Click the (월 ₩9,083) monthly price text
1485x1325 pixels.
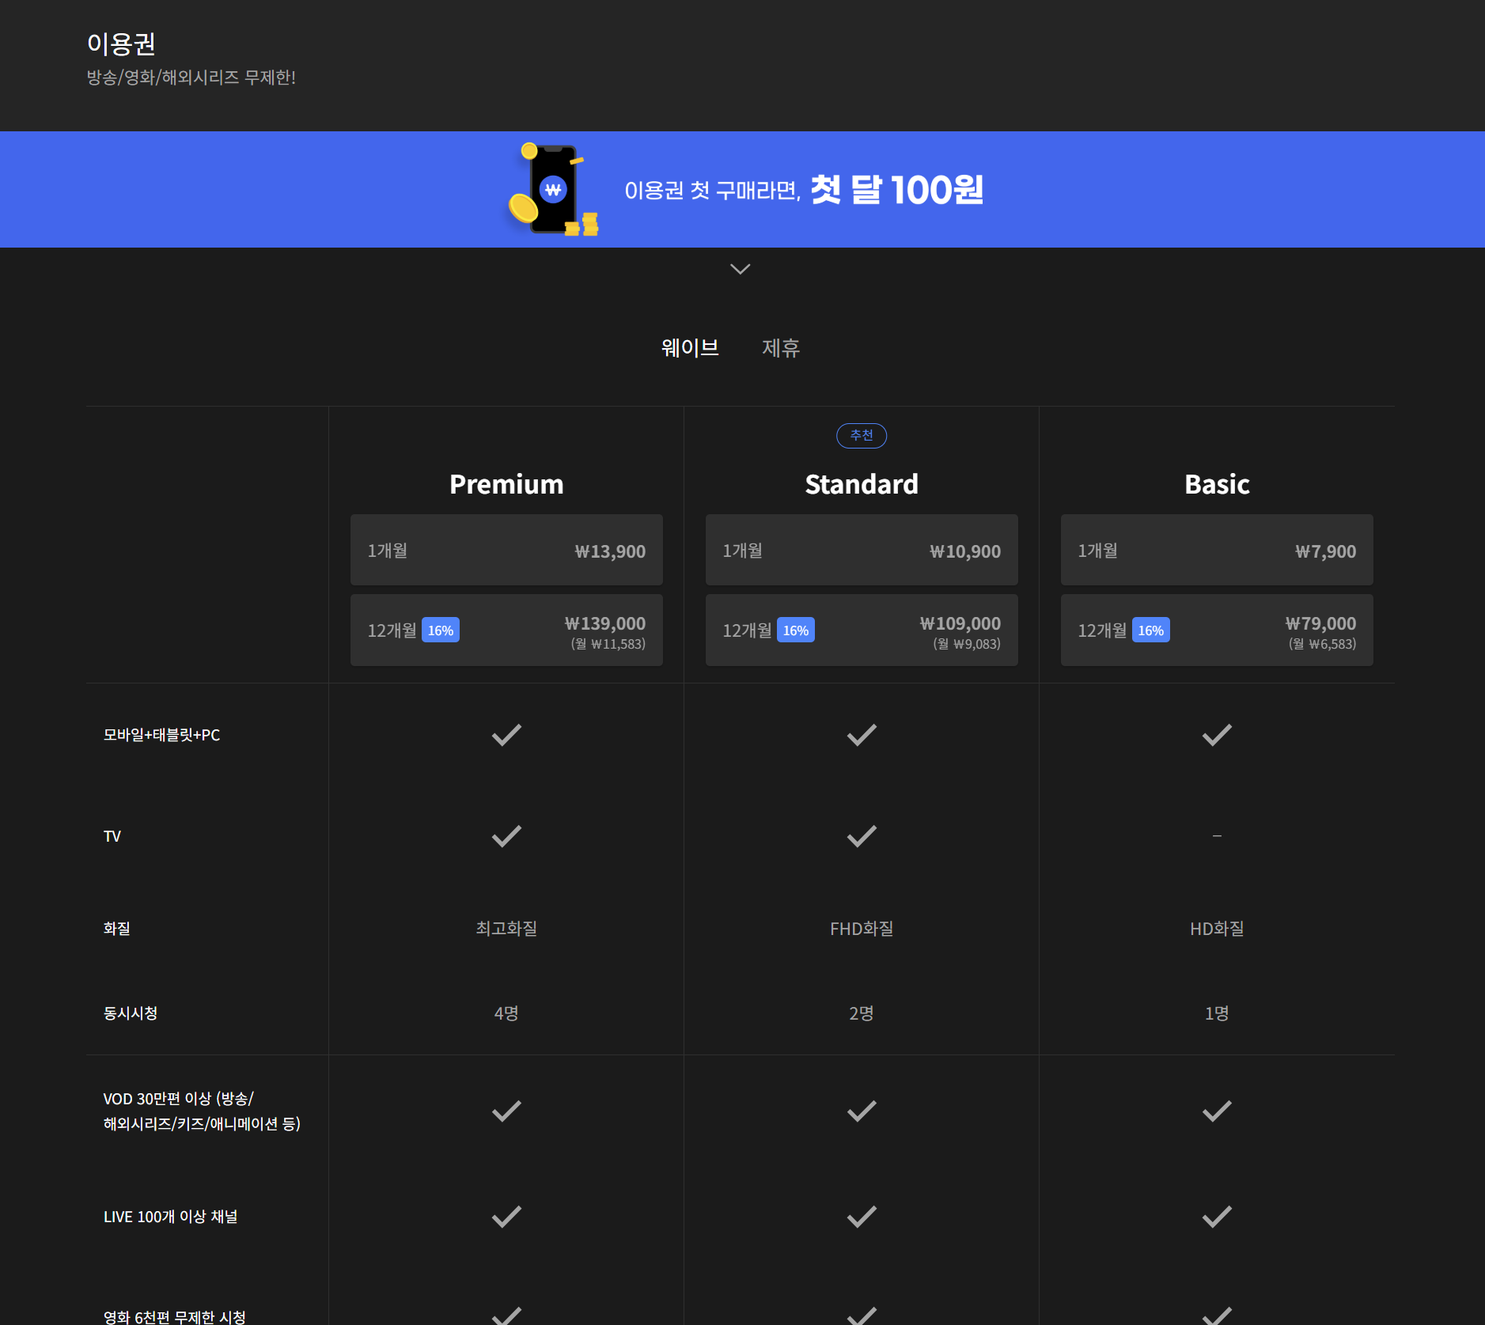point(966,644)
